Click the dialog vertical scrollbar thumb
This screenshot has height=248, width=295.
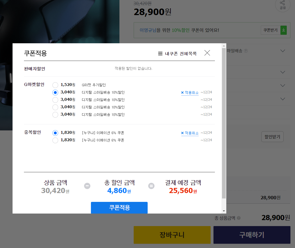click(224, 123)
